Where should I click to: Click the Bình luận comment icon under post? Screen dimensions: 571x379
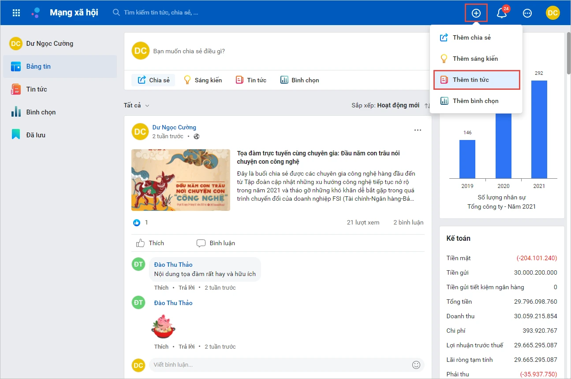pos(216,243)
